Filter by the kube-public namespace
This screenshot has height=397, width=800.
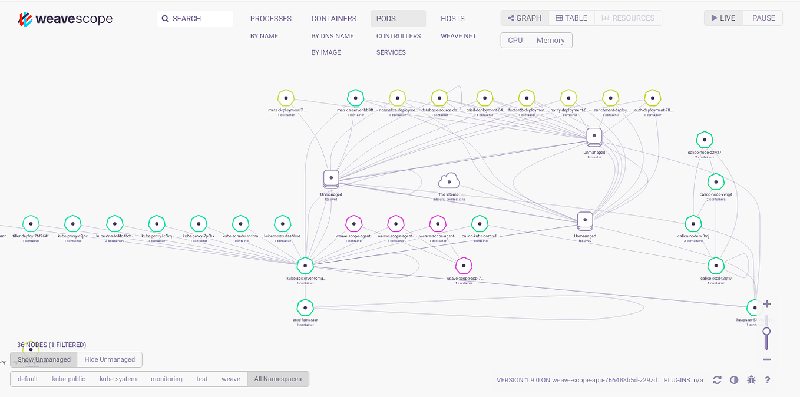point(69,379)
